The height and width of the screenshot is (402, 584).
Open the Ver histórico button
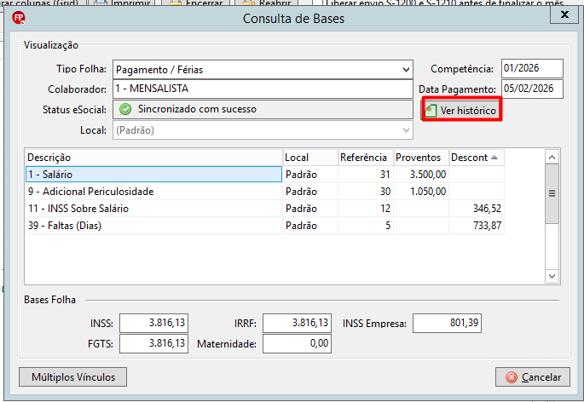461,110
